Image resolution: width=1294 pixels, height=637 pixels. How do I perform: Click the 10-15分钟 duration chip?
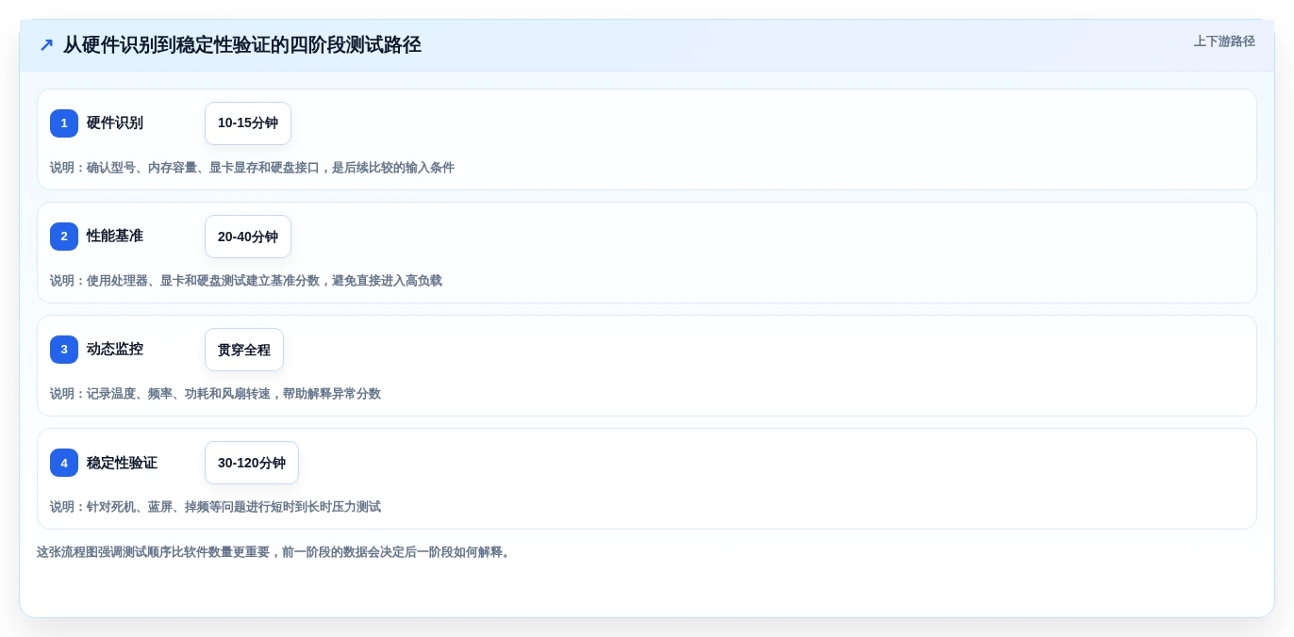[x=248, y=123]
